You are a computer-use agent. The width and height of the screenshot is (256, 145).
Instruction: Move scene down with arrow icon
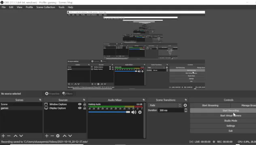21,136
